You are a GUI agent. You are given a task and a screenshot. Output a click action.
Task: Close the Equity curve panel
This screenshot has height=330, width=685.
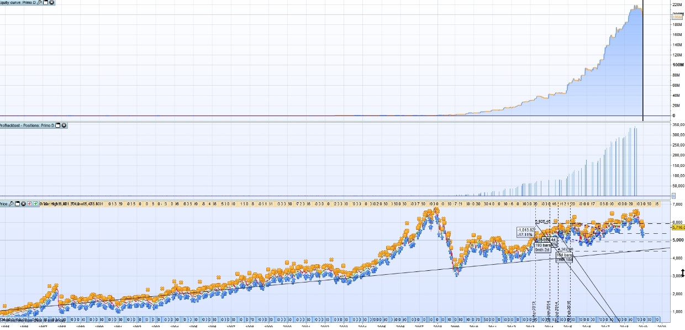pyautogui.click(x=51, y=2)
